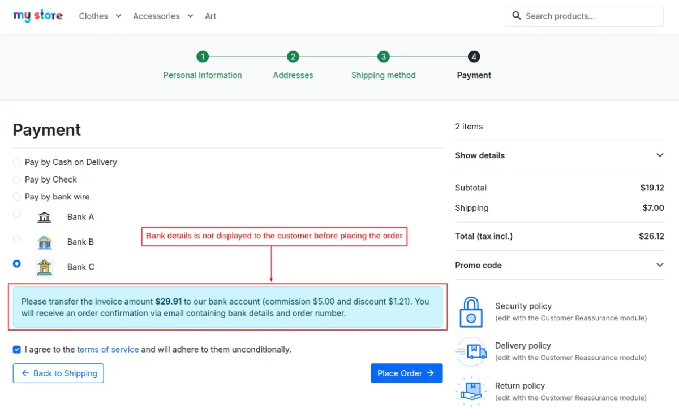Click the Bank C building icon
679x417 pixels.
(x=44, y=267)
